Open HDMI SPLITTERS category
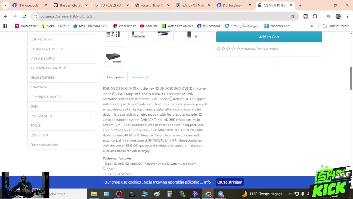This screenshot has height=199, width=353. click(61, 78)
